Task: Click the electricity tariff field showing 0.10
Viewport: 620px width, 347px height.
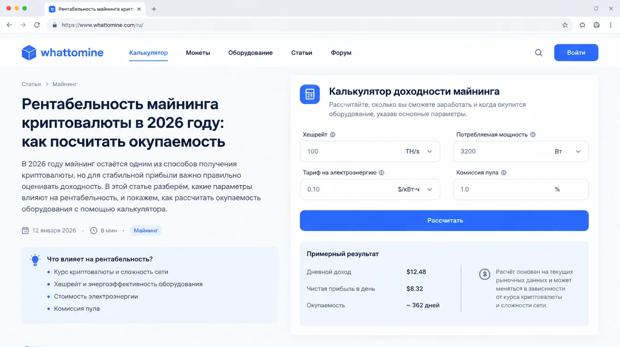Action: [x=370, y=189]
